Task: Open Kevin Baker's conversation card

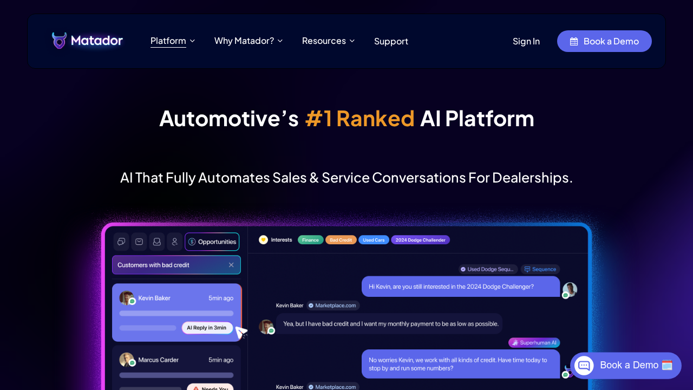Action: point(176,312)
